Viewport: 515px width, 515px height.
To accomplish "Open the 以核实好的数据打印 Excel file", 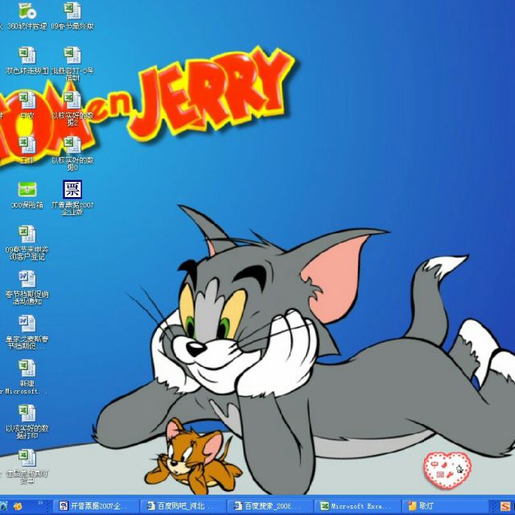I will click(x=27, y=413).
